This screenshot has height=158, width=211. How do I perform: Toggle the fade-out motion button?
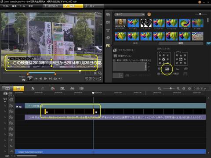point(177,69)
